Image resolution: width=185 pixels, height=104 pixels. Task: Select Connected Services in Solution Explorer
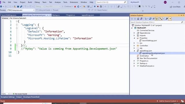[x=147, y=30]
